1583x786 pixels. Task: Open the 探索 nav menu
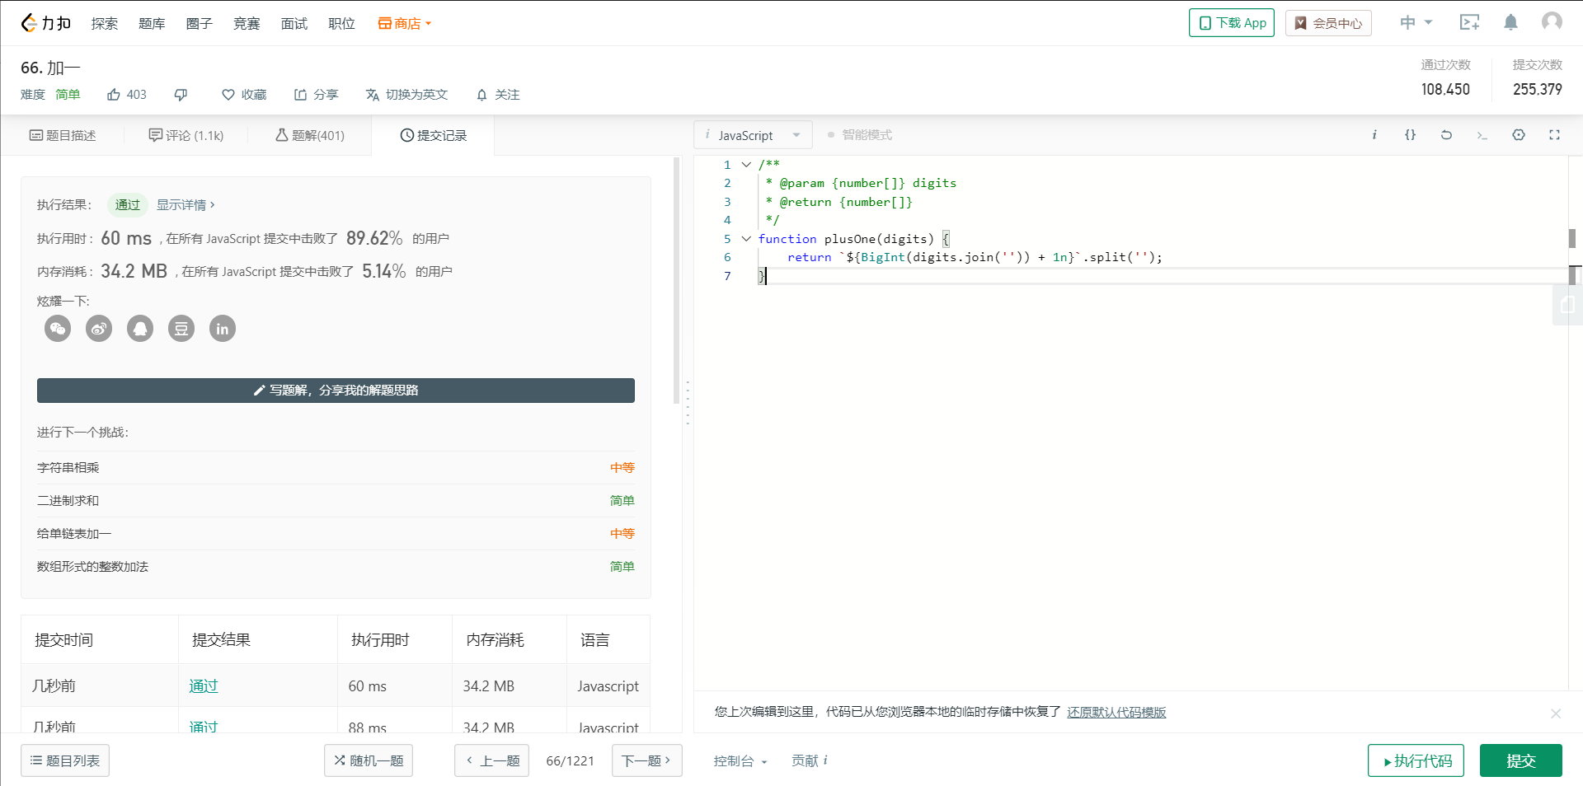[105, 23]
